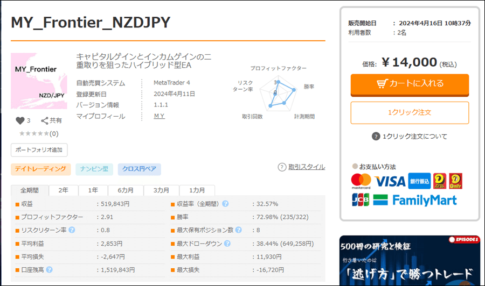Viewport: 485px width, 286px height.
Task: Click help icon beside リスクリターン率
Action: pyautogui.click(x=72, y=230)
